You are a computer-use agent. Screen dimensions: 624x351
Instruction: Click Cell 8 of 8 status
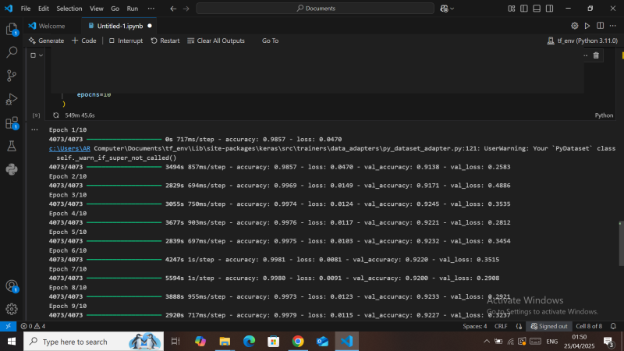[x=589, y=326]
